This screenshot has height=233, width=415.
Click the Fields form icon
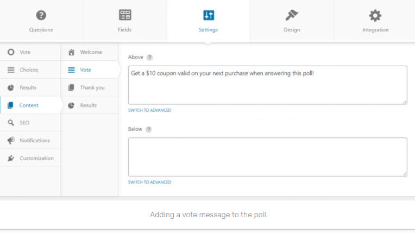125,15
